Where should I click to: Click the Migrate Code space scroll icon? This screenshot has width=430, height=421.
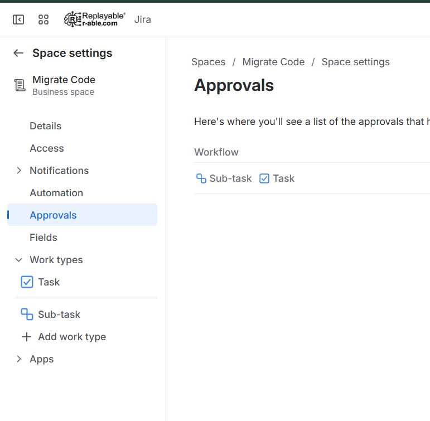20,85
